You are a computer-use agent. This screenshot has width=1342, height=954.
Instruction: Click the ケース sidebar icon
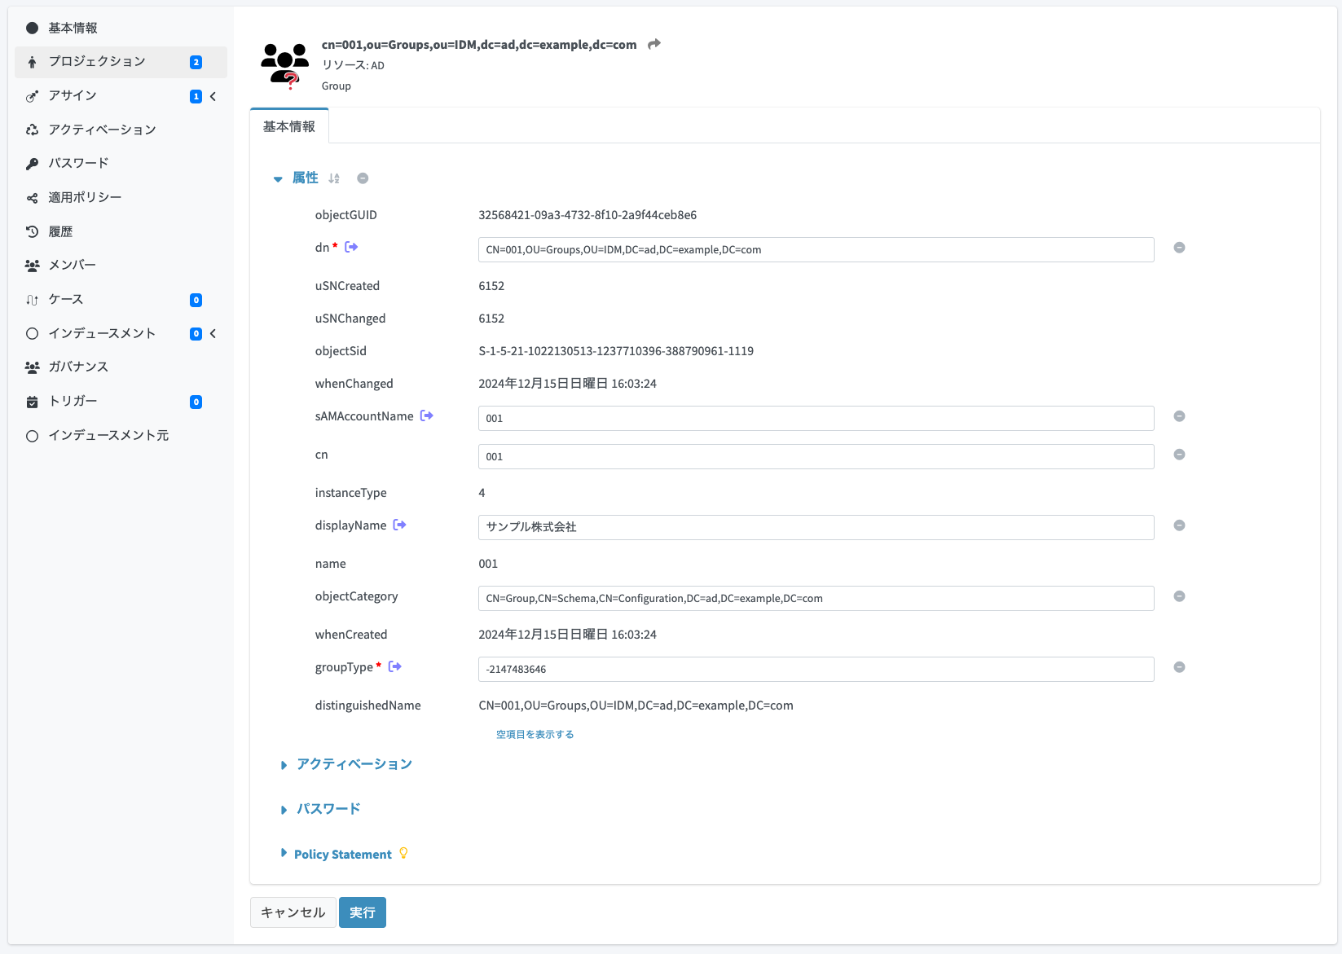click(x=32, y=300)
